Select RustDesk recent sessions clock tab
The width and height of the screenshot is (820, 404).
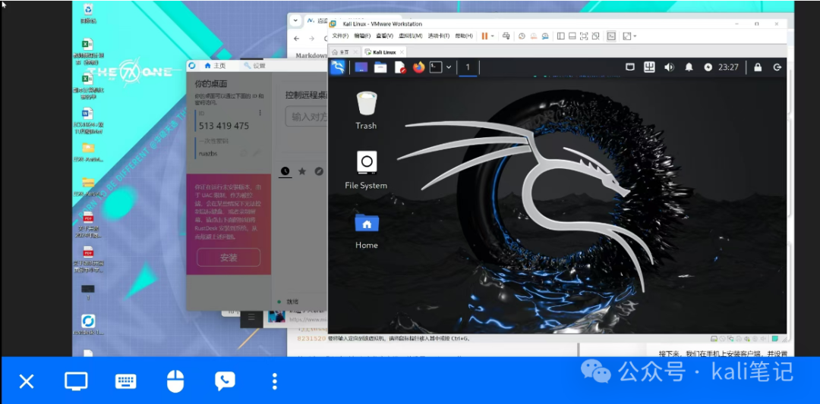[x=285, y=171]
